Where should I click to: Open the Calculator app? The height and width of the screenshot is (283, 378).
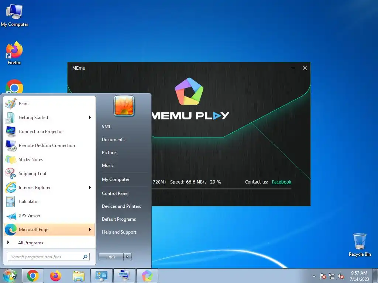[49, 202]
